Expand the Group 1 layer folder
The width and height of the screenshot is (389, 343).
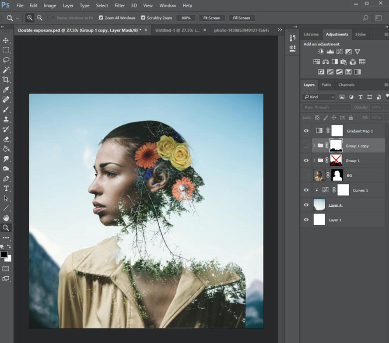314,161
